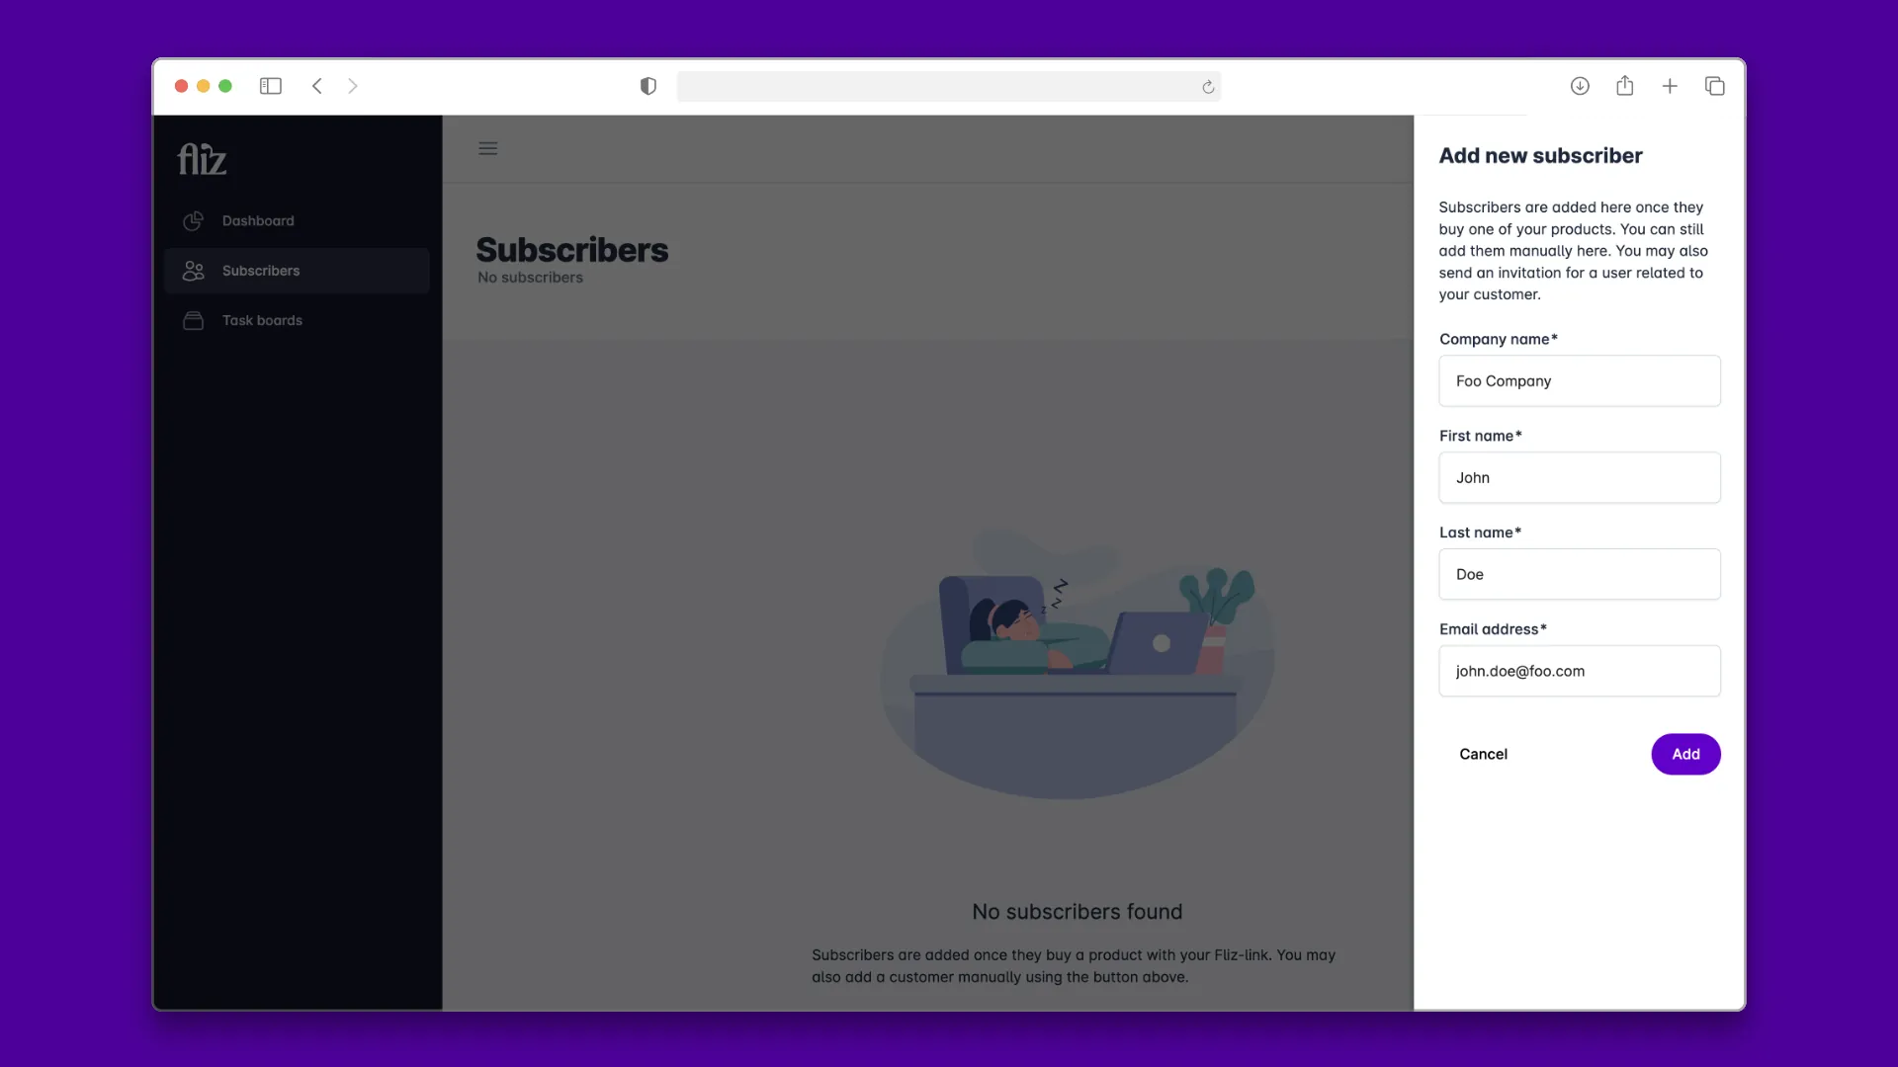Open the Task boards menu item
Screen dimensions: 1898x1067
tap(262, 320)
